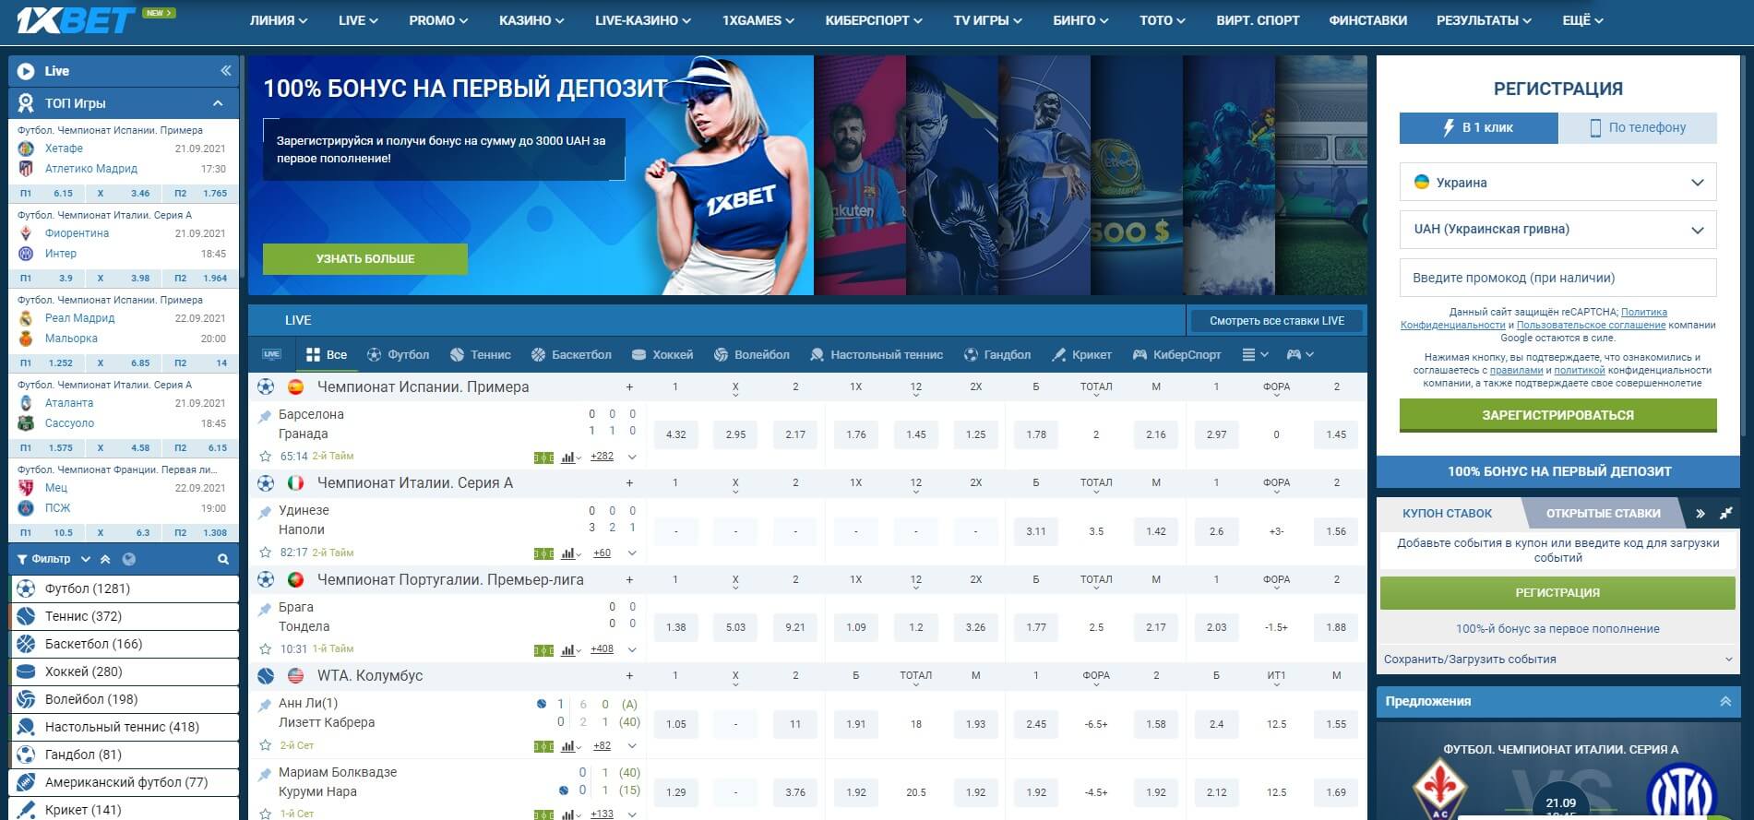The height and width of the screenshot is (820, 1754).
Task: Click the boxer promo banner thumbnail
Action: (x=951, y=175)
